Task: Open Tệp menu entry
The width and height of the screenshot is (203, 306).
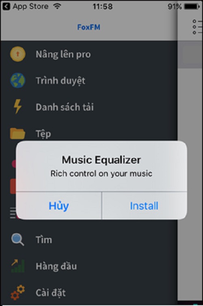Action: click(89, 133)
